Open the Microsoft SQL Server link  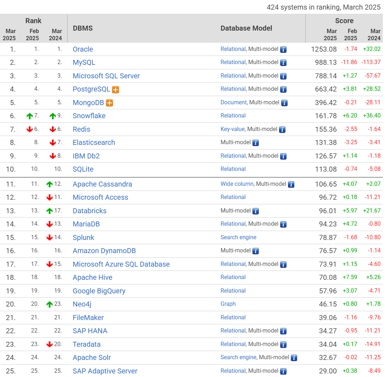click(106, 76)
